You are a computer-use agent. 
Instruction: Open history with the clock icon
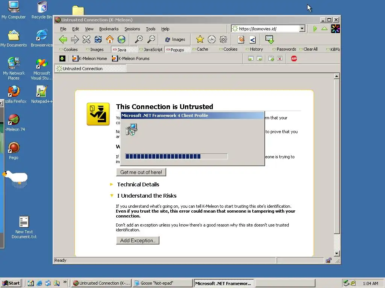[211, 39]
